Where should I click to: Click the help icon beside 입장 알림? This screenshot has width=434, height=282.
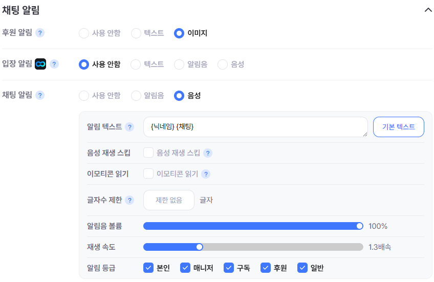54,64
